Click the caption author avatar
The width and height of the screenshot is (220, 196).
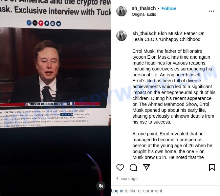point(121,36)
